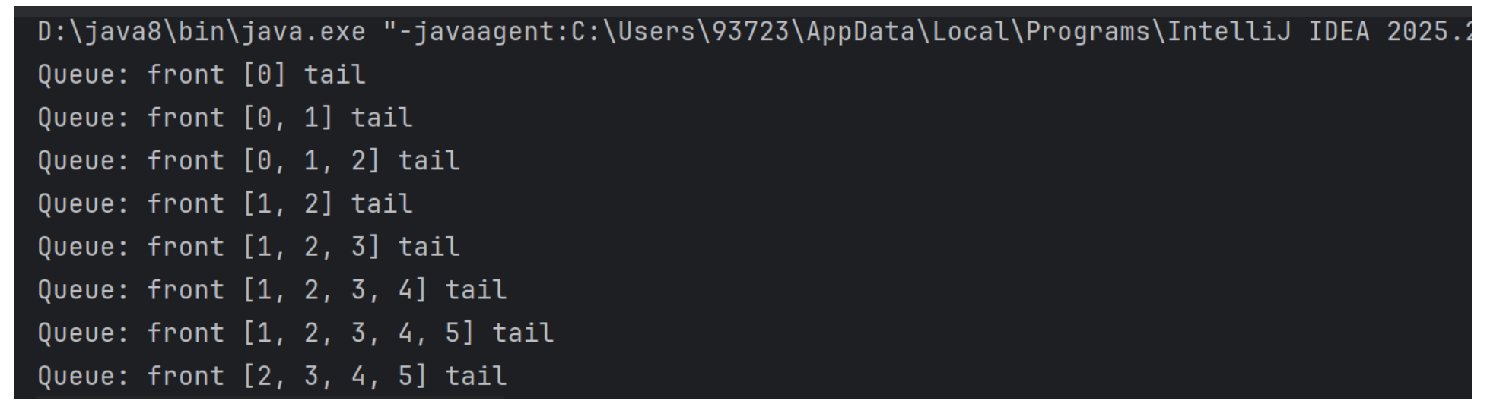Click the "[1, 2, 3, 4]" queue contents
The height and width of the screenshot is (407, 1487).
click(x=335, y=290)
